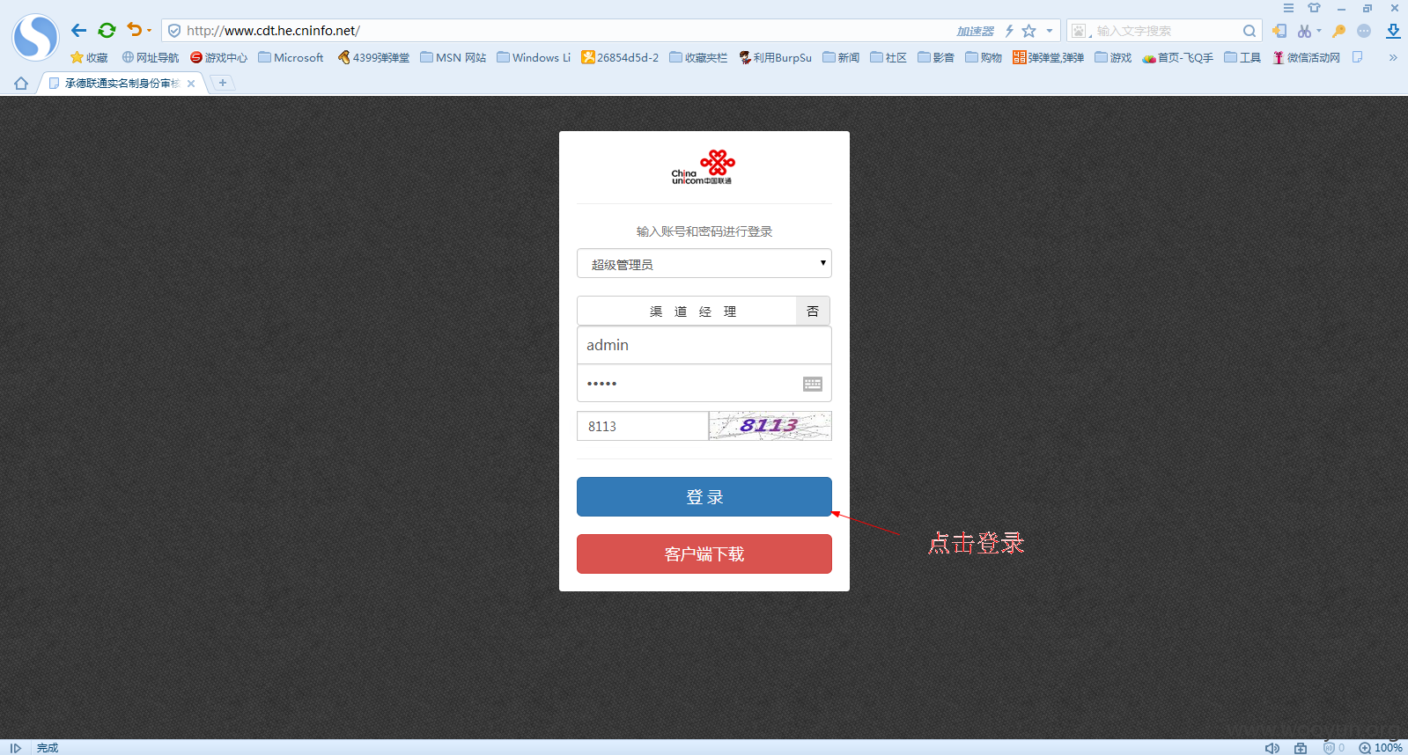Click the Sogou browser logo
Image resolution: width=1408 pixels, height=755 pixels.
pyautogui.click(x=35, y=37)
